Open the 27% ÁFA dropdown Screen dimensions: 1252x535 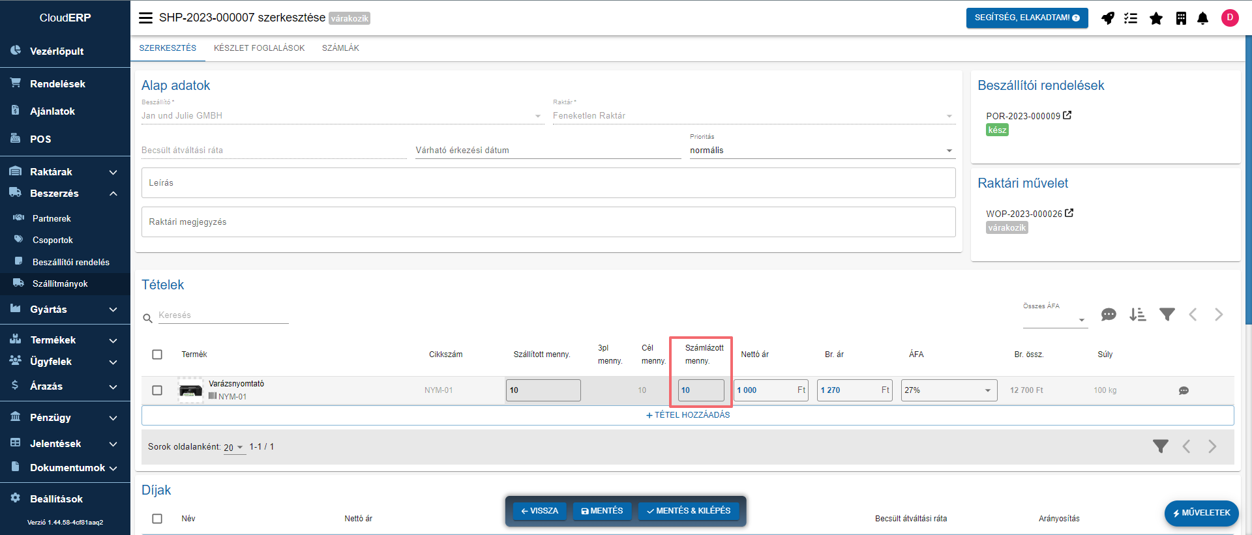click(949, 390)
